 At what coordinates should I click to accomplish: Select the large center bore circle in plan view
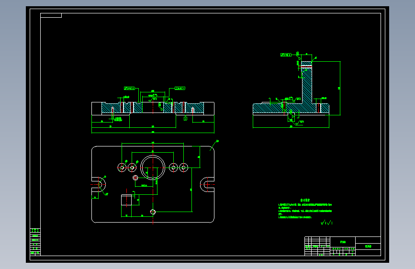coord(153,168)
